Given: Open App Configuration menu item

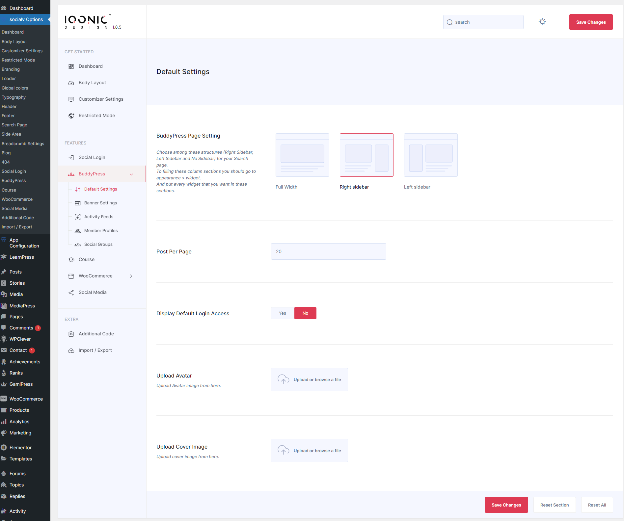Looking at the screenshot, I should 24,243.
